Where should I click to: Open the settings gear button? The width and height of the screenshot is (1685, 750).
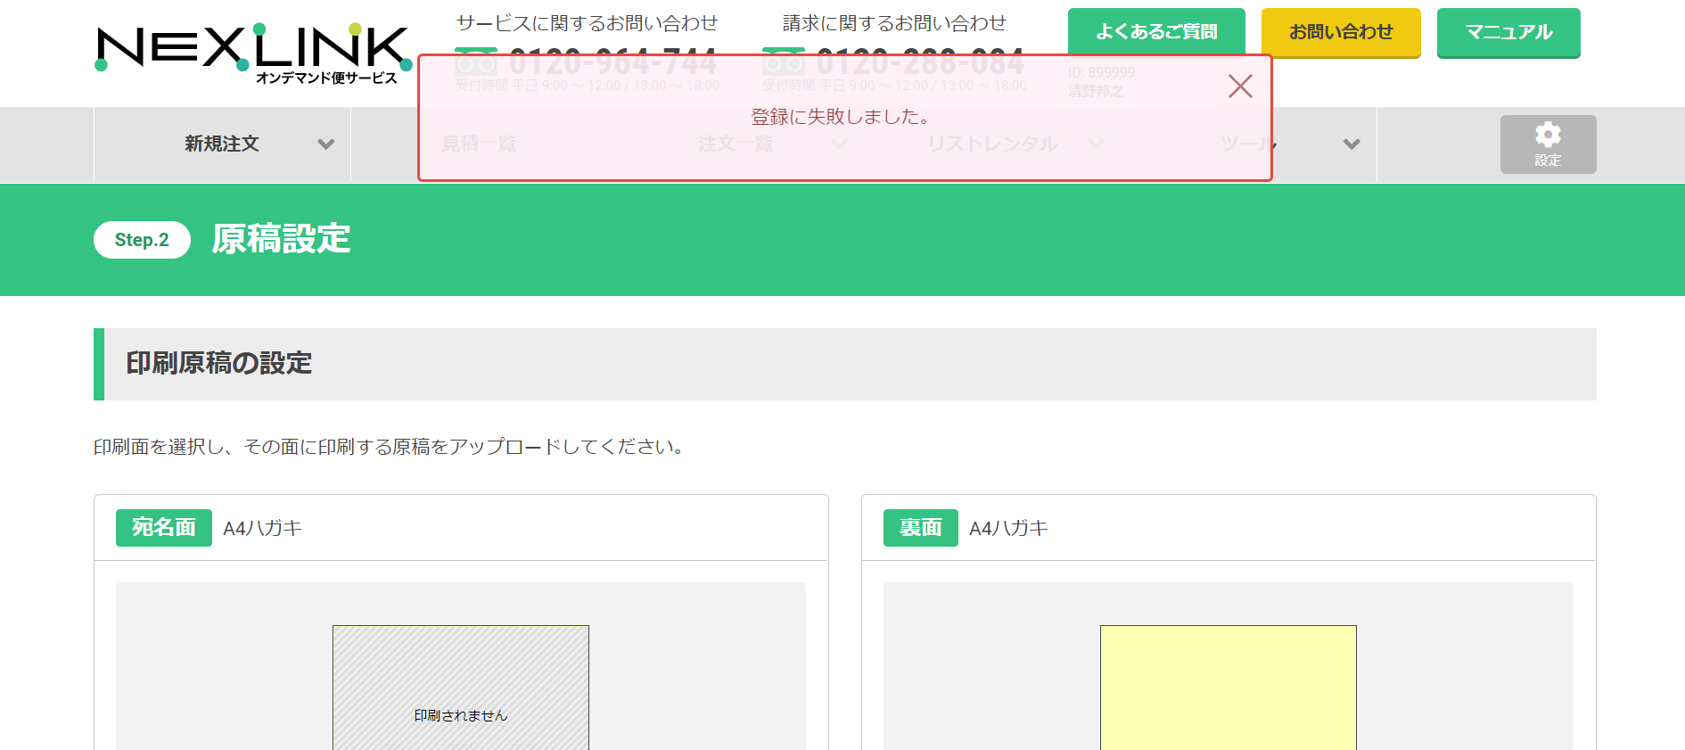(x=1548, y=144)
